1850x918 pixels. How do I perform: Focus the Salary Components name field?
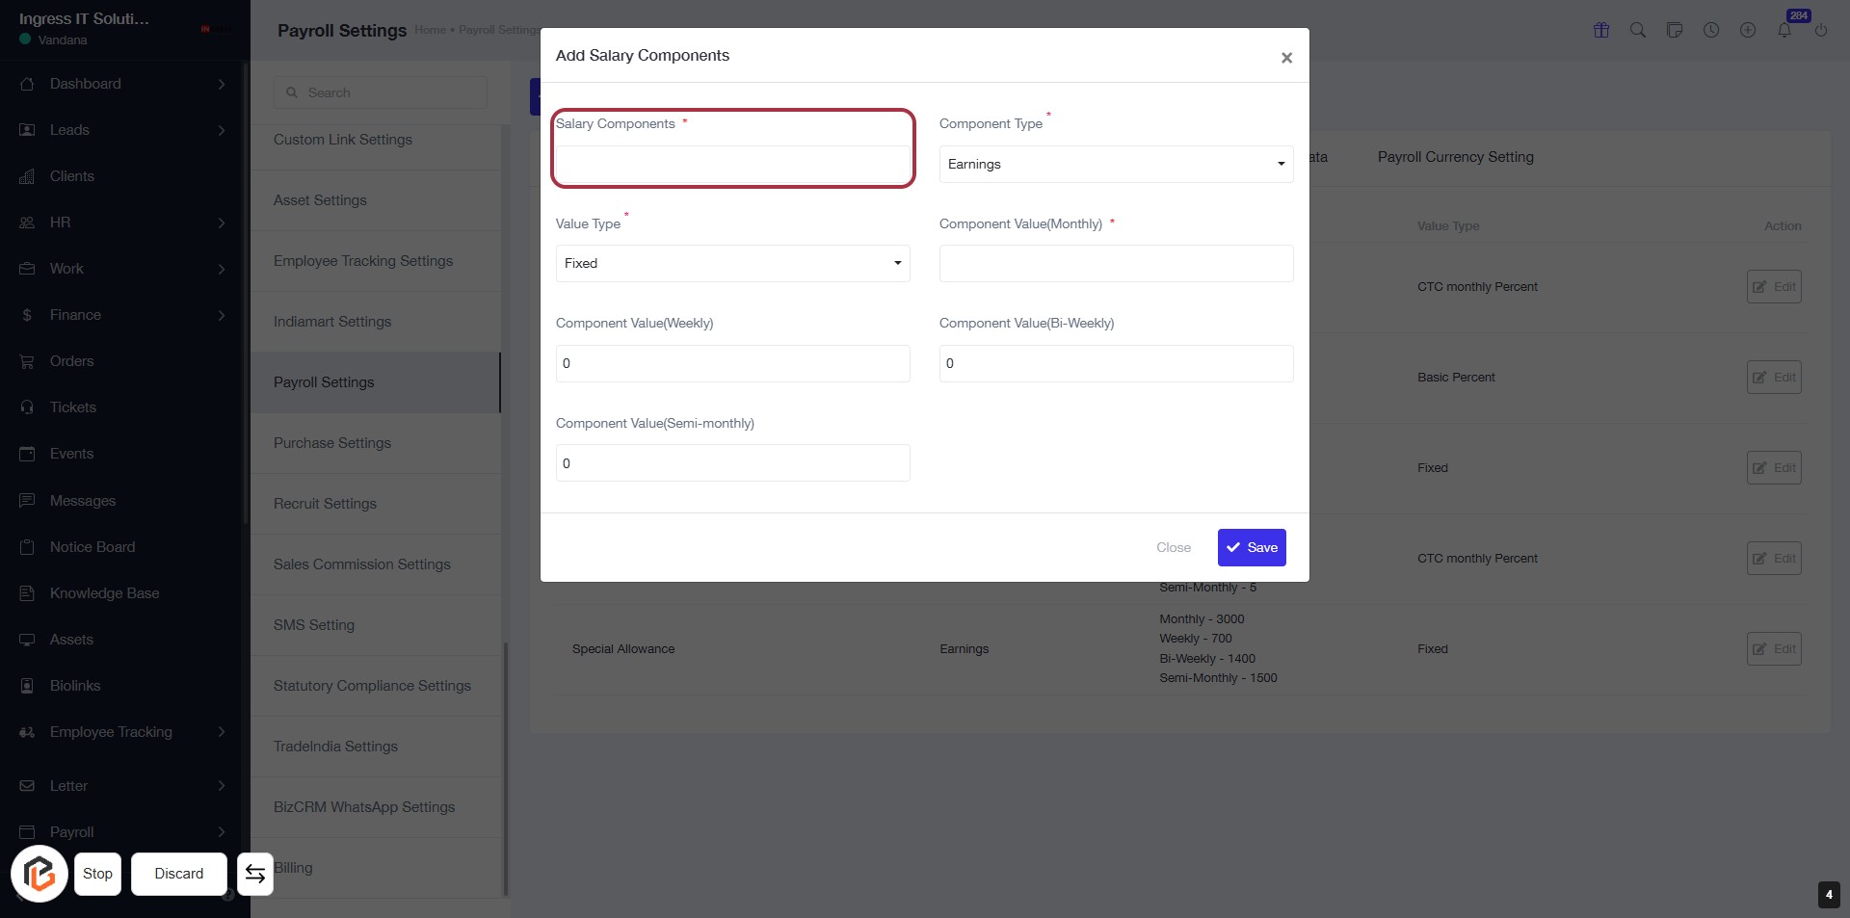[x=732, y=164]
